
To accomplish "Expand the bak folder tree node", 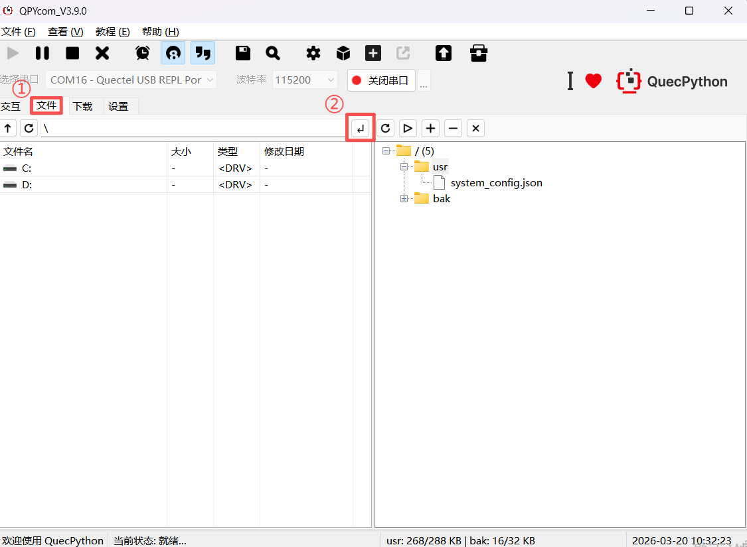I will tap(404, 199).
